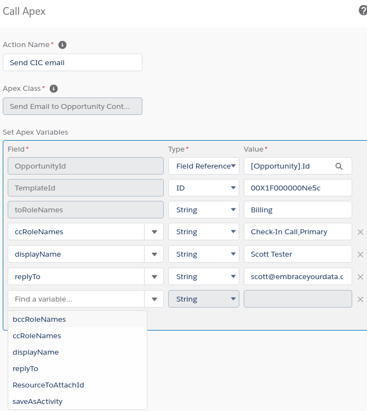Choose replyTo from the variable list
The height and width of the screenshot is (411, 367).
coord(77,368)
